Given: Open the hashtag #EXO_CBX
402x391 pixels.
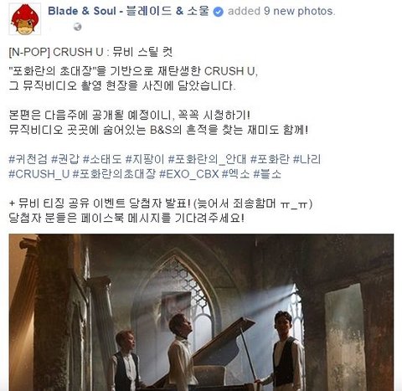Looking at the screenshot, I should [188, 174].
